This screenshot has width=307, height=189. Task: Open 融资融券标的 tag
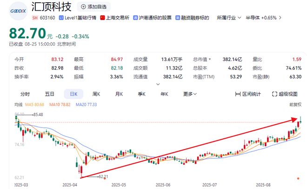(x=192, y=18)
